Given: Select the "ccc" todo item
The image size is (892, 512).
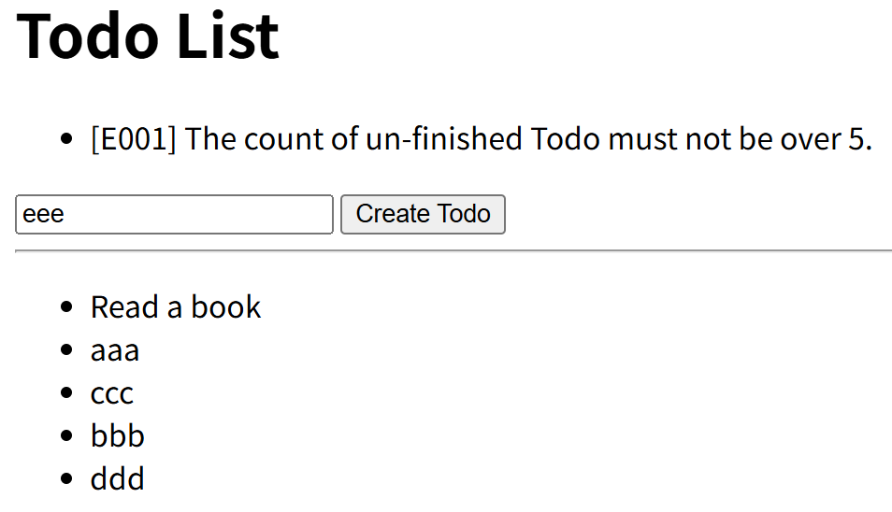Looking at the screenshot, I should [x=112, y=393].
